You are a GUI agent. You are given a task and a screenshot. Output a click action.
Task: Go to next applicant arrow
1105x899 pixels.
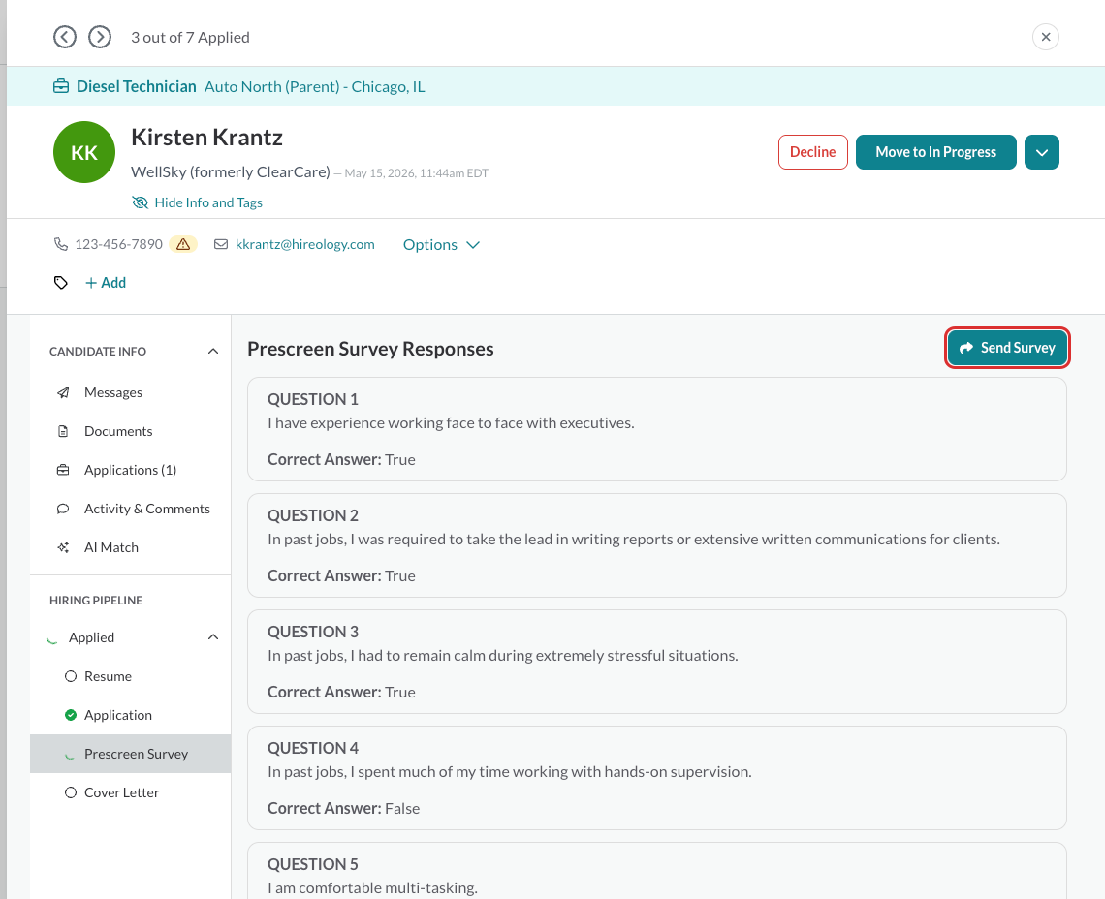[x=100, y=37]
